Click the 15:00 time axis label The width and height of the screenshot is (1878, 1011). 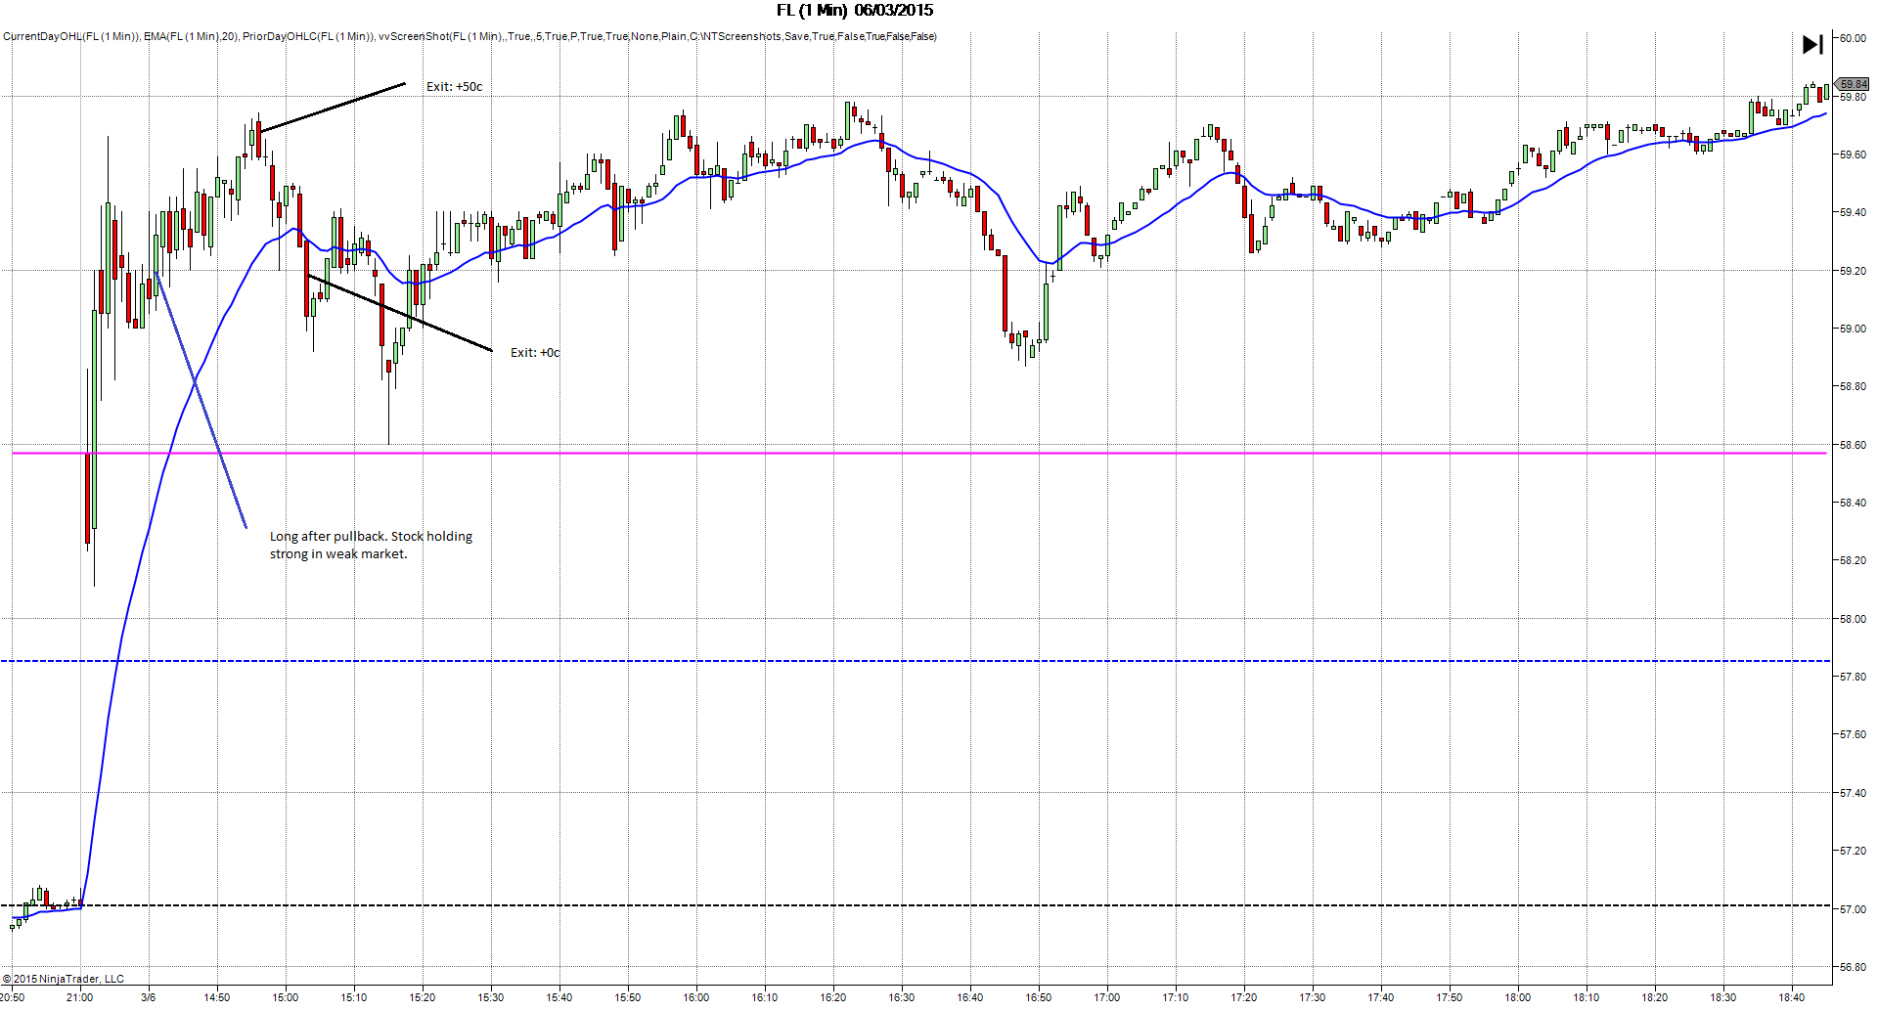click(x=286, y=997)
